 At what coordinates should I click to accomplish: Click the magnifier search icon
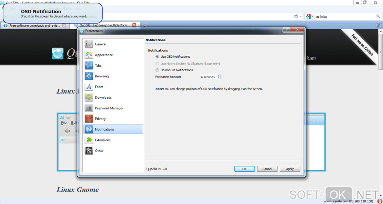(378, 16)
